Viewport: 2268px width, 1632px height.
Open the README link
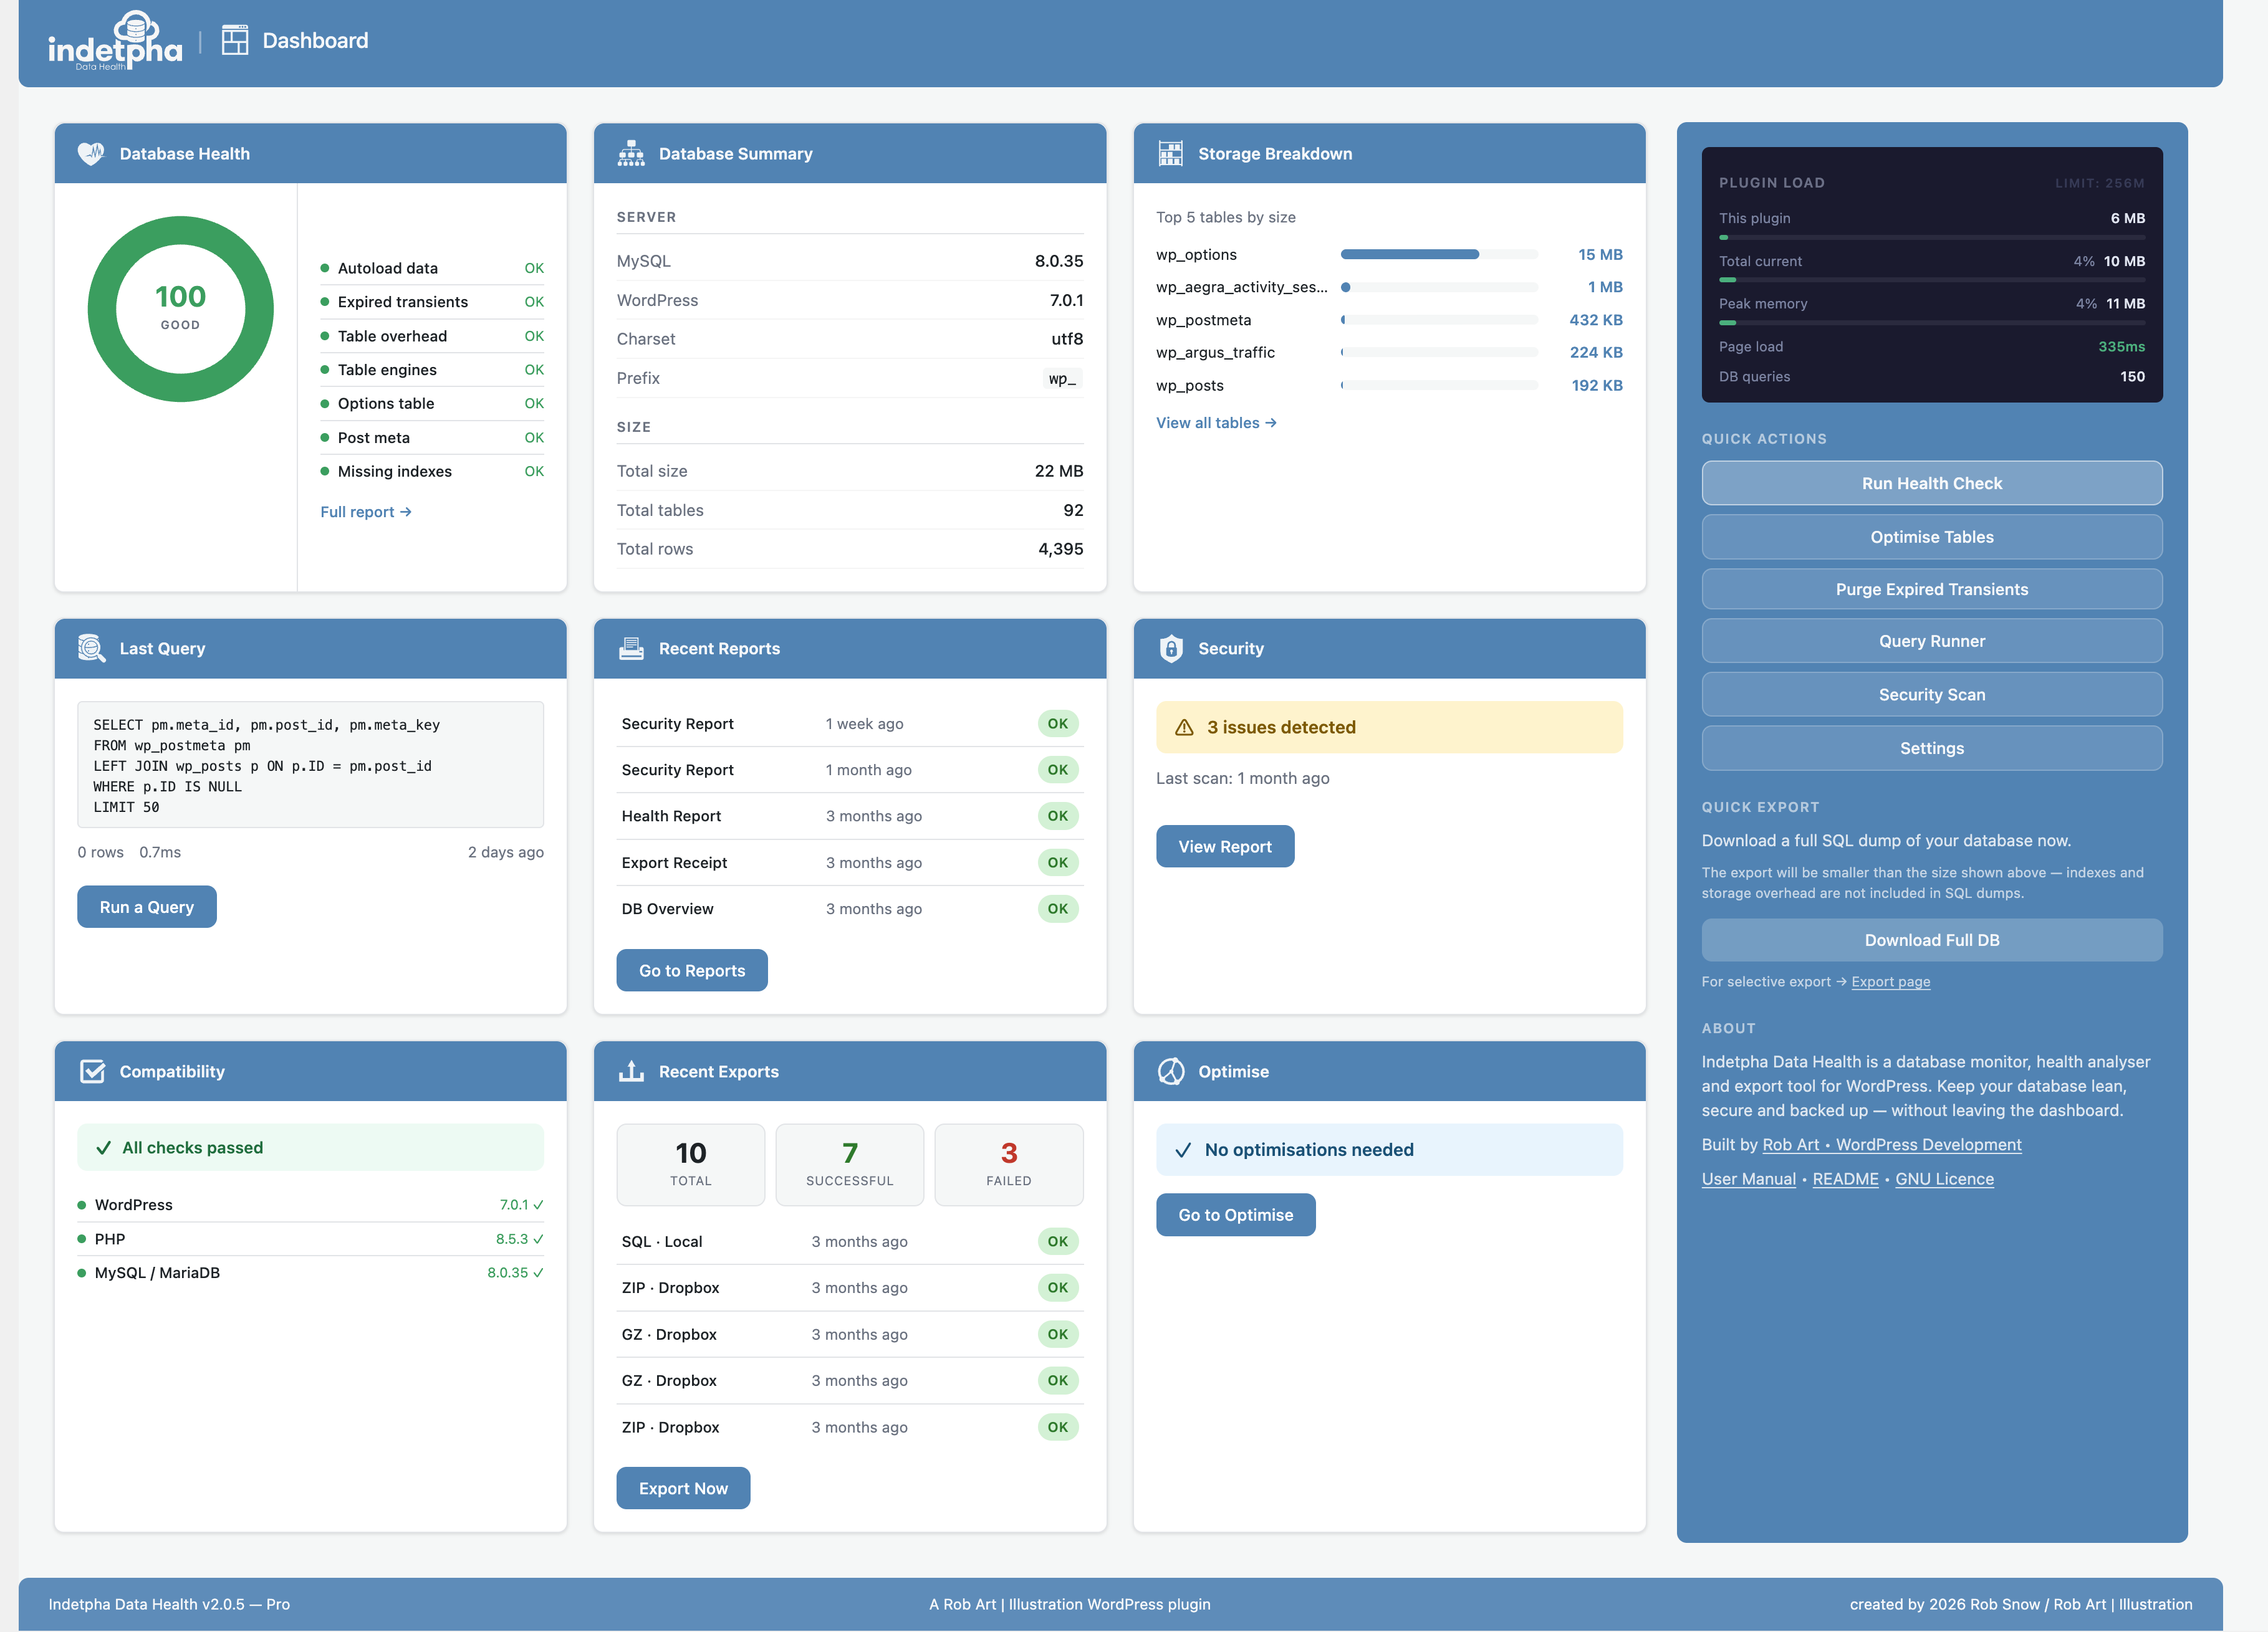tap(1845, 1179)
